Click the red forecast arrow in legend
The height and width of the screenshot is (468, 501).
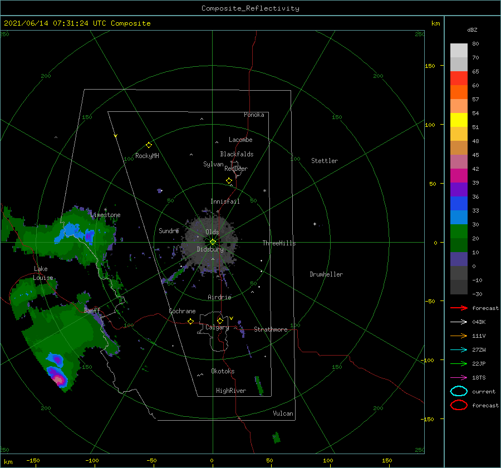459,308
